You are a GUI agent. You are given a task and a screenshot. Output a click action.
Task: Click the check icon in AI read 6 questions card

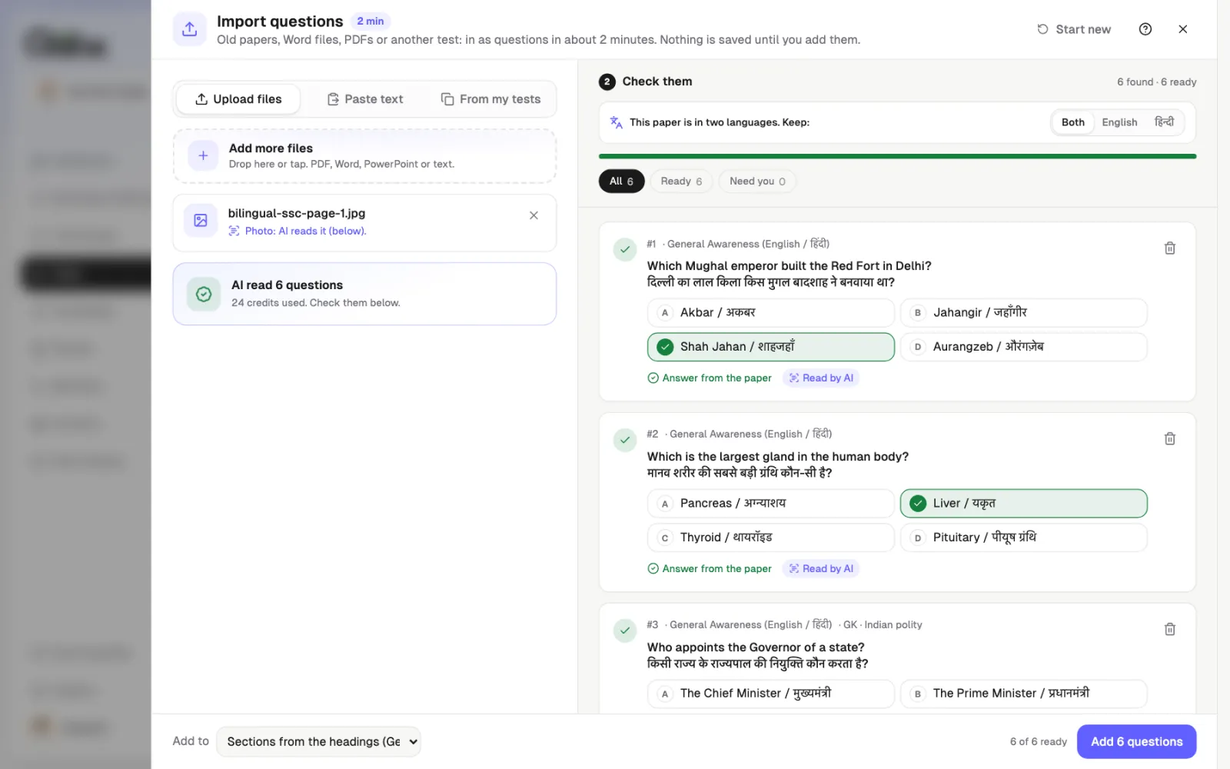(204, 294)
